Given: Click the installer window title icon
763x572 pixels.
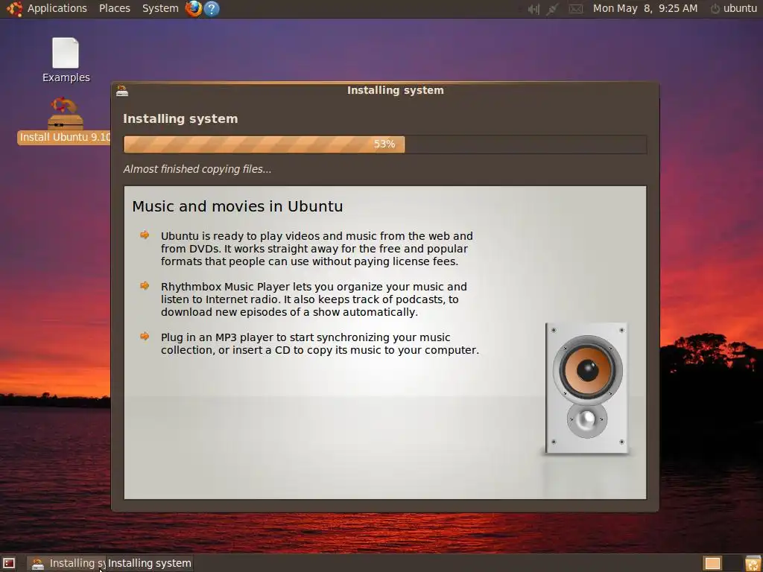Looking at the screenshot, I should (x=122, y=90).
